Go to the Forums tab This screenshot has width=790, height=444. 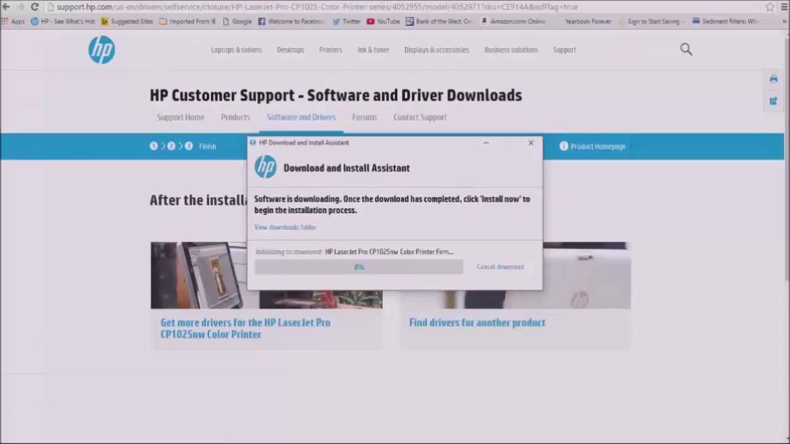click(364, 117)
